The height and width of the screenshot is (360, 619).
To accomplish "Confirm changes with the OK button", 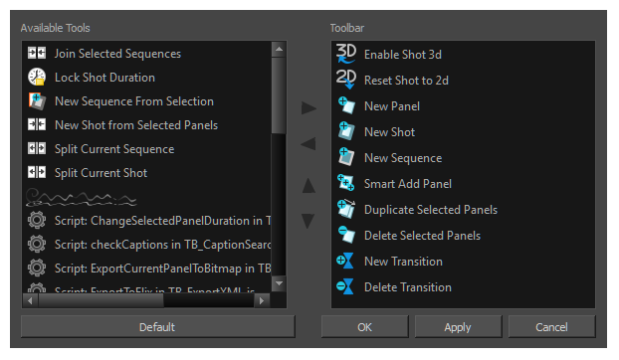I will pos(365,327).
